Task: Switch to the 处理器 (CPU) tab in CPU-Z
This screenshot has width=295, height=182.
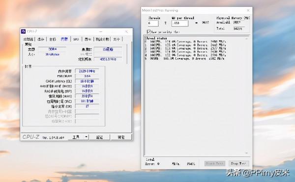Action: [28, 39]
